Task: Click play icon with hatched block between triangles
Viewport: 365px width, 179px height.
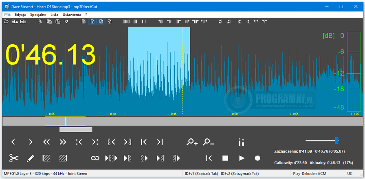Action: pos(111,158)
